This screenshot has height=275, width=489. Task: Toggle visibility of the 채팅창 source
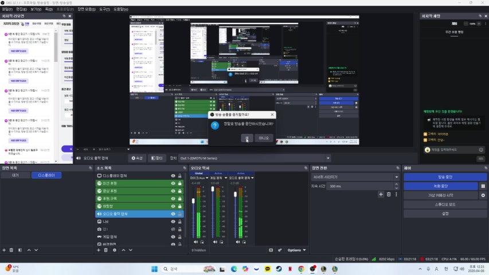[173, 206]
